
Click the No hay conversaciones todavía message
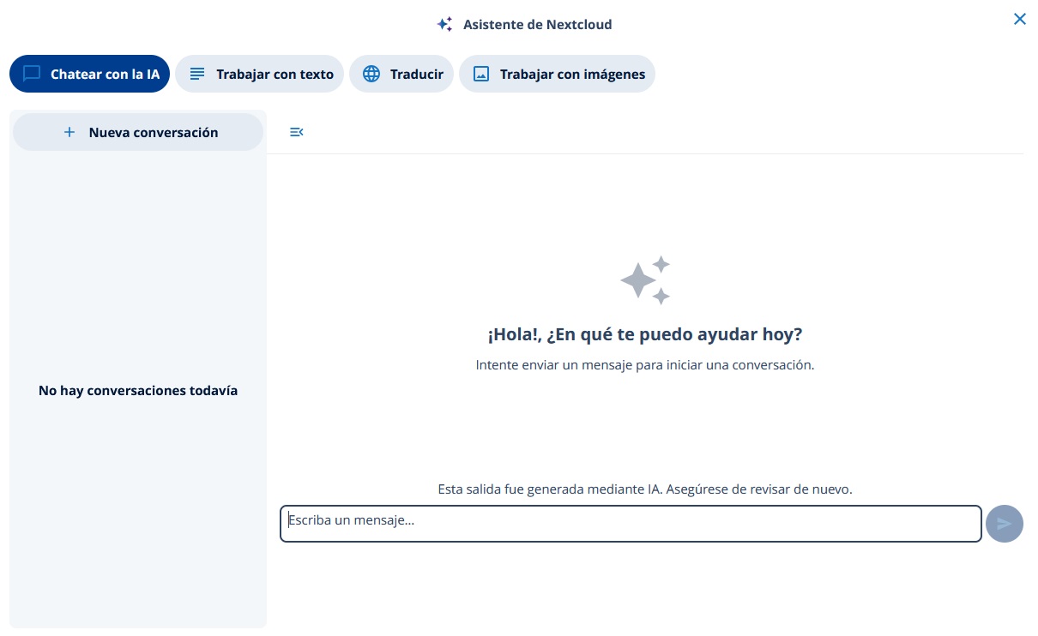138,391
